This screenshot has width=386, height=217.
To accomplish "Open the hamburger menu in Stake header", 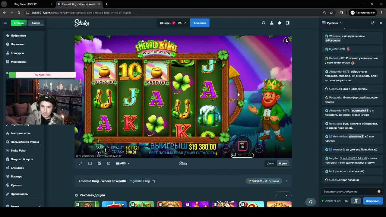I will tap(5, 23).
